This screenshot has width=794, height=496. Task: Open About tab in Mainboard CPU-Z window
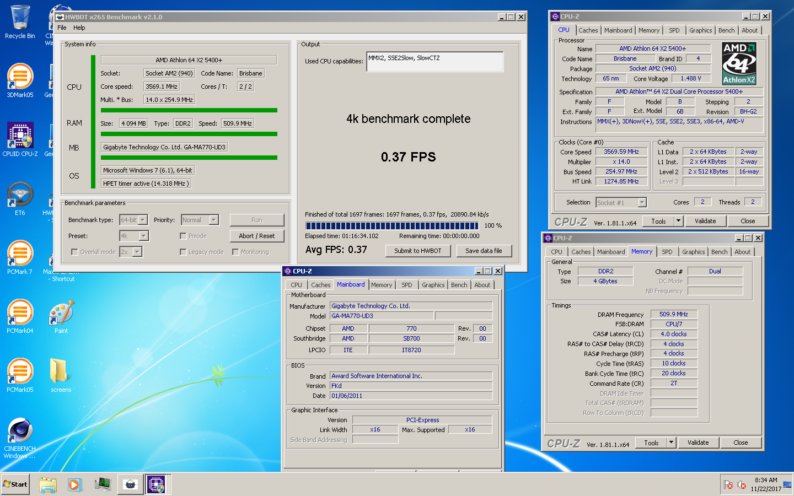(x=482, y=285)
